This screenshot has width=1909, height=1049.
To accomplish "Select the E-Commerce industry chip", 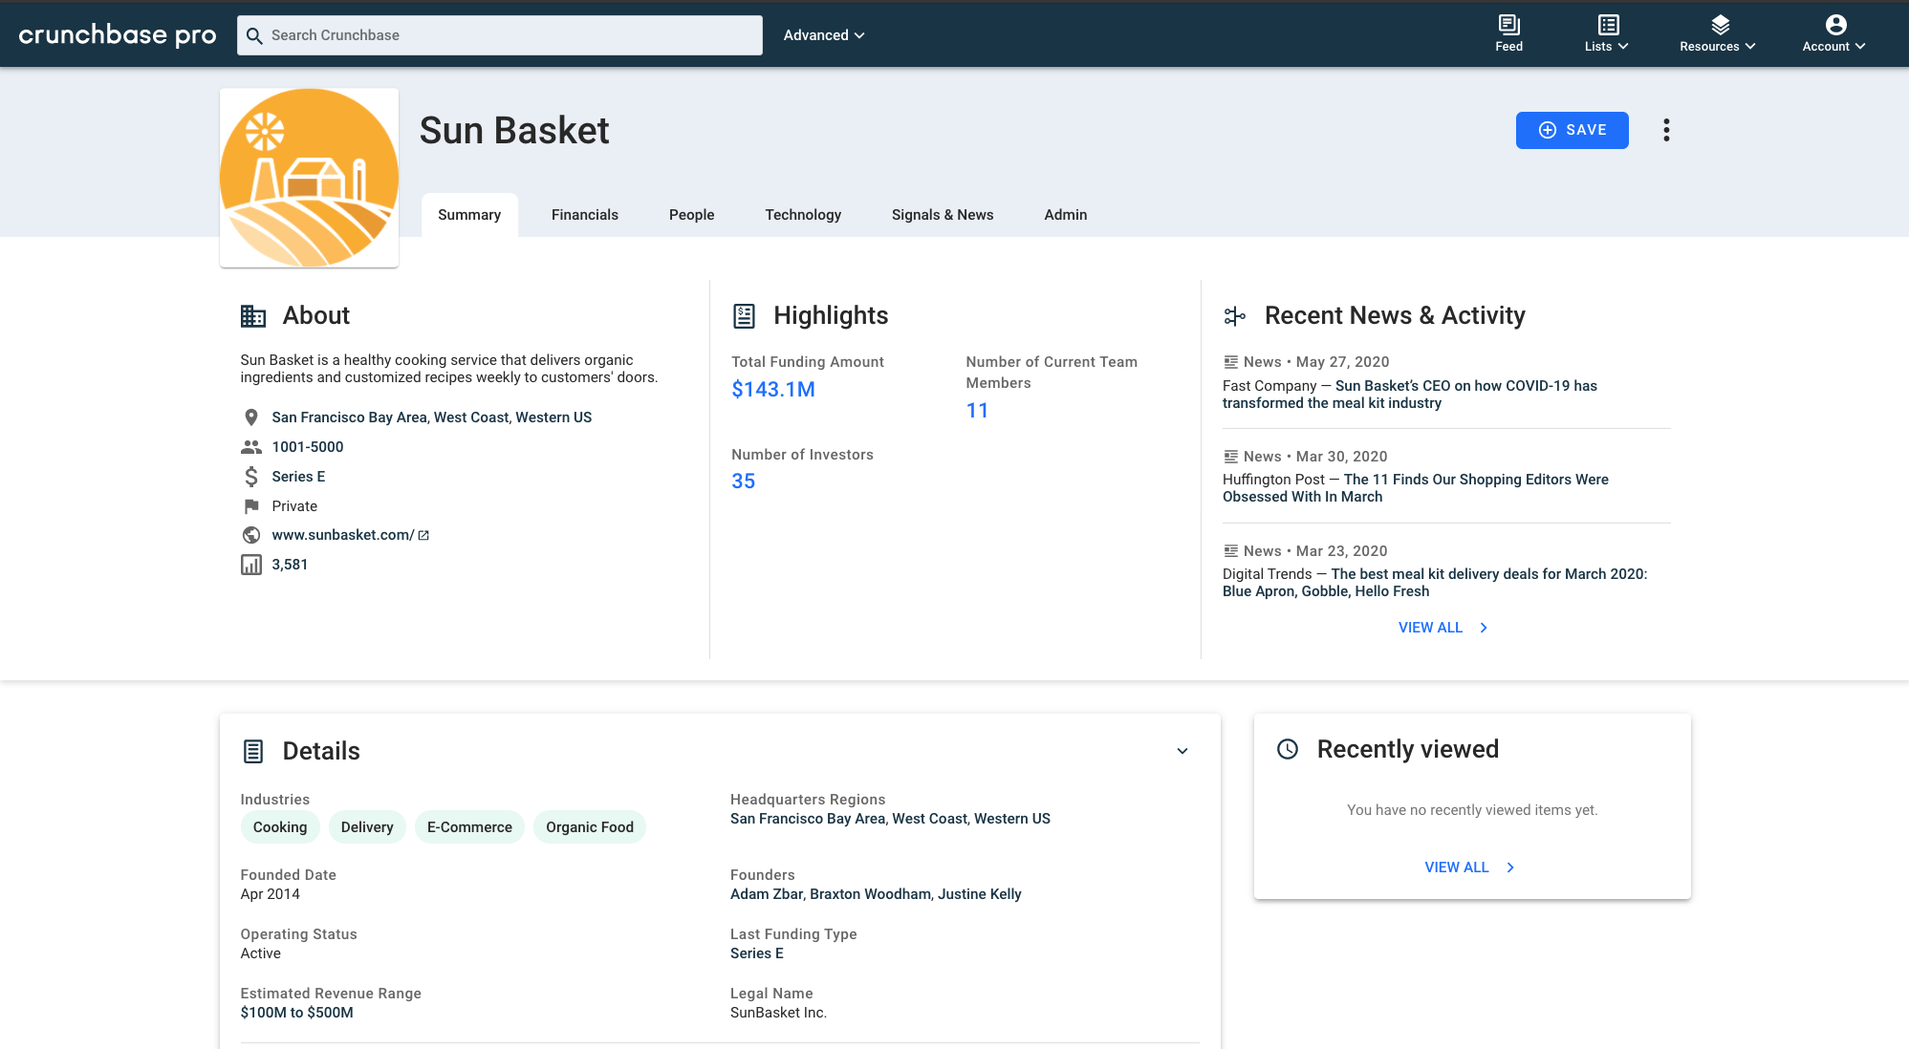I will 469,827.
